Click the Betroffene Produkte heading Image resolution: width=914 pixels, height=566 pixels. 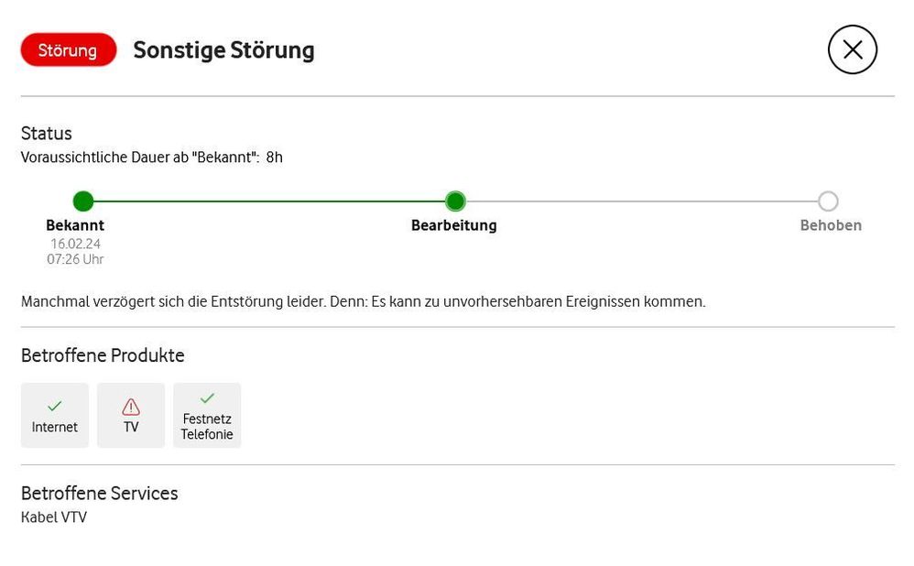click(x=103, y=355)
